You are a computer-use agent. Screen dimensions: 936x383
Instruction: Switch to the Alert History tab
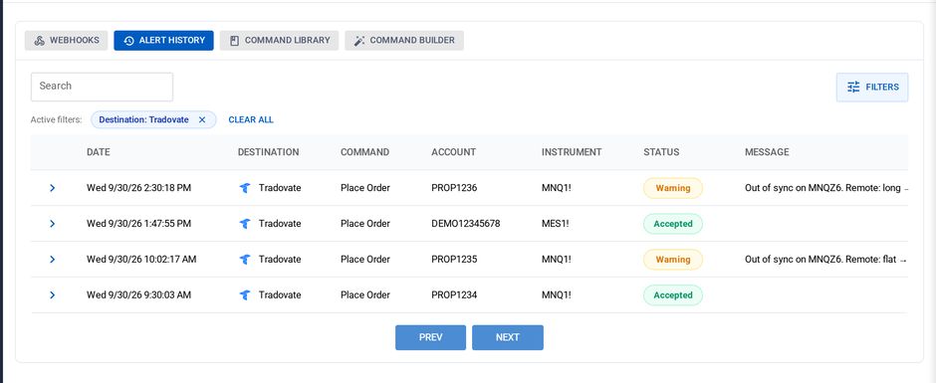click(163, 41)
